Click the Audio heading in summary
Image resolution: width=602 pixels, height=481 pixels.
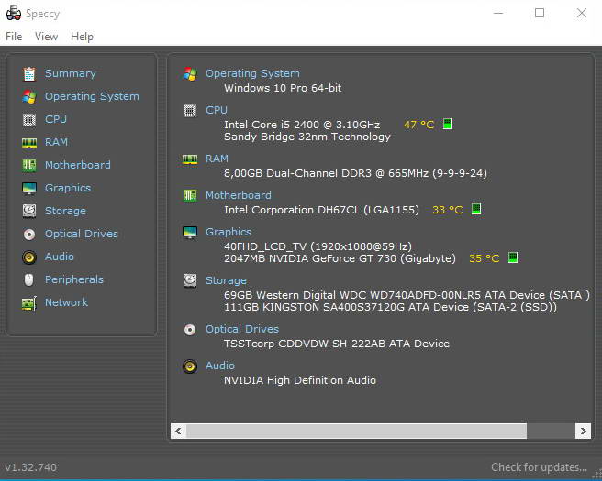(220, 366)
